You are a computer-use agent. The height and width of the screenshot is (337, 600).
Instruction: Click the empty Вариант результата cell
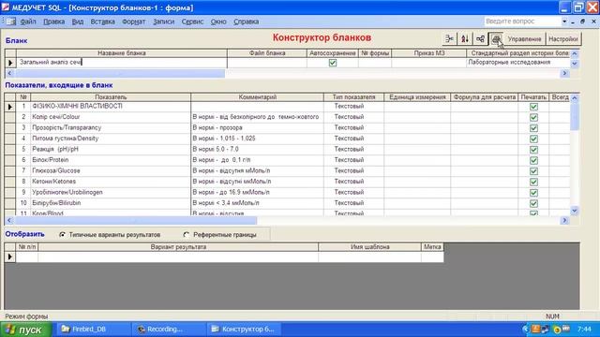click(178, 257)
